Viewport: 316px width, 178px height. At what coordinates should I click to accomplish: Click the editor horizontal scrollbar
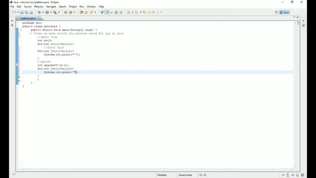158,169
